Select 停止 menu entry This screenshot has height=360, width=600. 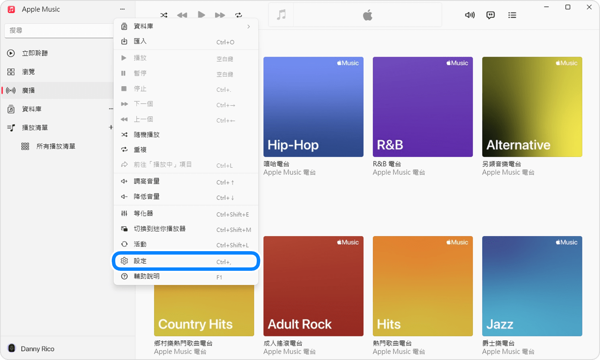pos(186,89)
